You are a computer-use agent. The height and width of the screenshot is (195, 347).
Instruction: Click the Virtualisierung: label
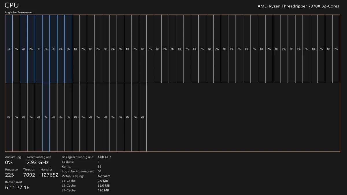tap(73, 176)
